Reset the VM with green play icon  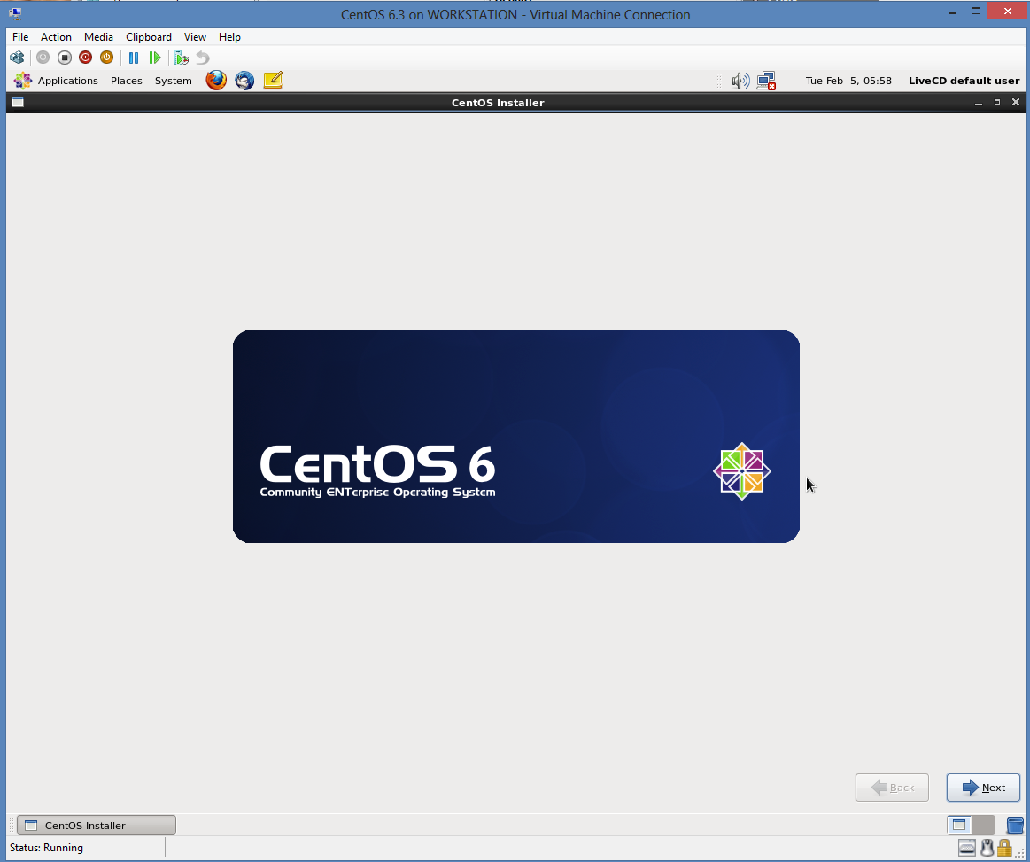pos(155,58)
